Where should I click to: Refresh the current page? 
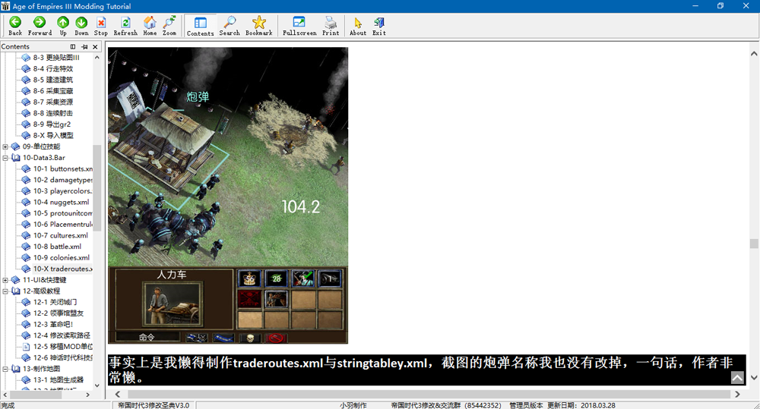(125, 26)
